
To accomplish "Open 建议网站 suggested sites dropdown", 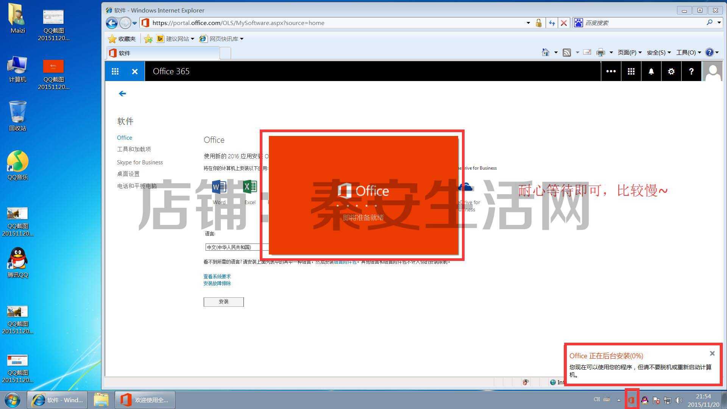I will pyautogui.click(x=175, y=39).
